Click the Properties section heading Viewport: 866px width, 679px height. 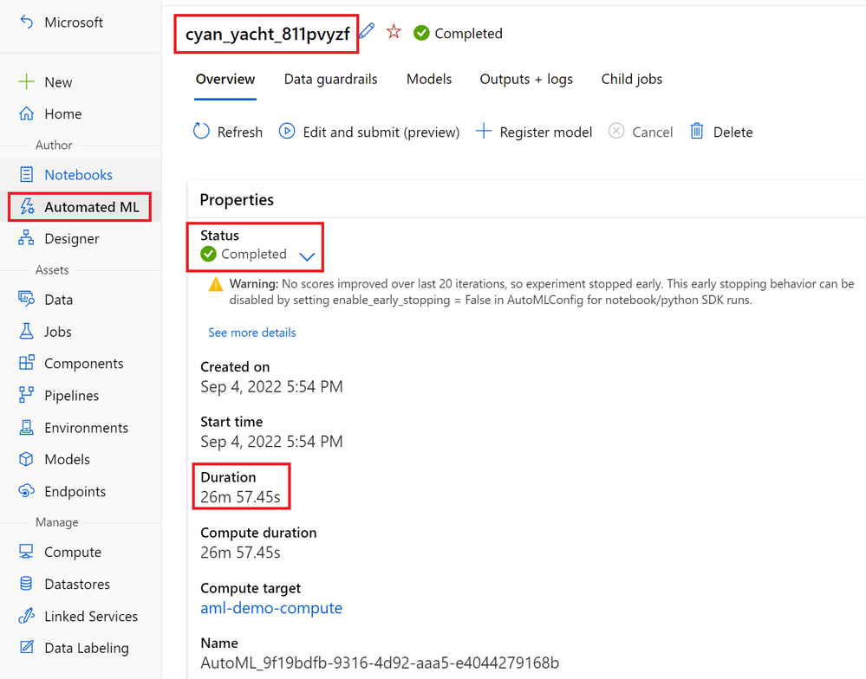click(237, 200)
